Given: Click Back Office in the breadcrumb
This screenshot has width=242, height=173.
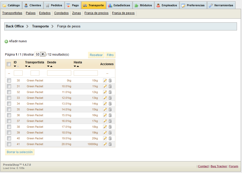Looking at the screenshot, I should coord(15,26).
